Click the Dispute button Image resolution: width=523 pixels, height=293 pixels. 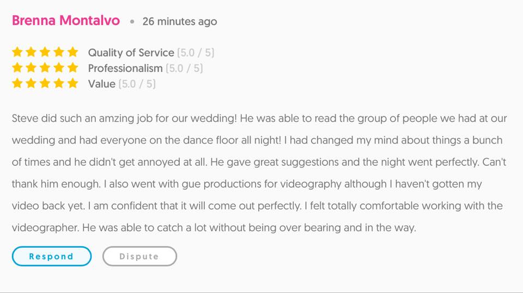click(x=139, y=256)
